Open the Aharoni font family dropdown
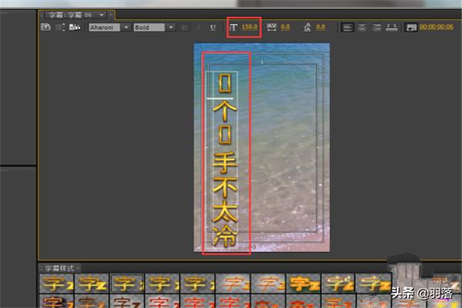The height and width of the screenshot is (308, 462). tap(126, 28)
